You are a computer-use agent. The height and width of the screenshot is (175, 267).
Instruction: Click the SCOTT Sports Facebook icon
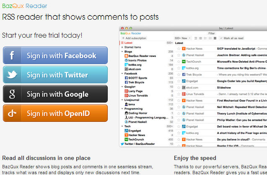point(126,78)
